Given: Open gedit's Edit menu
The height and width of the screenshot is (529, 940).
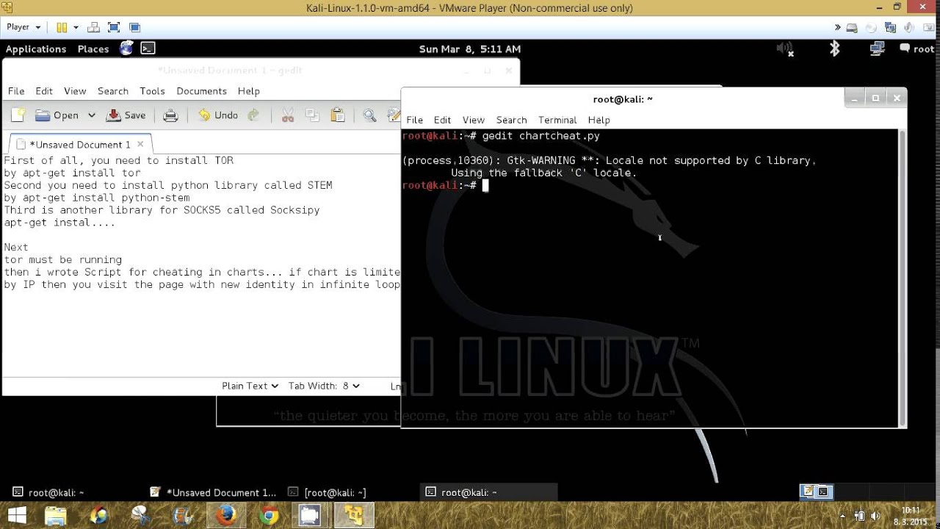Looking at the screenshot, I should 44,91.
